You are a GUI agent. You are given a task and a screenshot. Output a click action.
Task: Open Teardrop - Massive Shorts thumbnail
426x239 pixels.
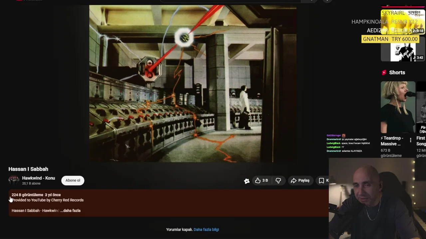click(x=398, y=107)
